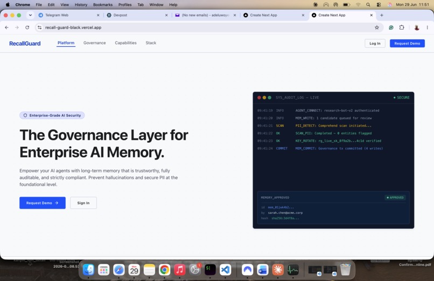Open Terminal from the Dock

[x=210, y=270]
